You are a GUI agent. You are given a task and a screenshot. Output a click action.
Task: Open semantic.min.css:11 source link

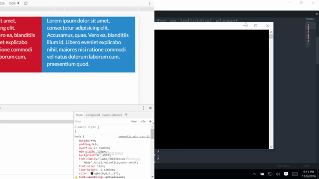point(134,136)
